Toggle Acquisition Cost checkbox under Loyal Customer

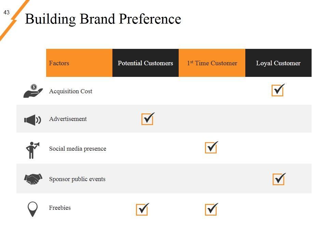[277, 91]
